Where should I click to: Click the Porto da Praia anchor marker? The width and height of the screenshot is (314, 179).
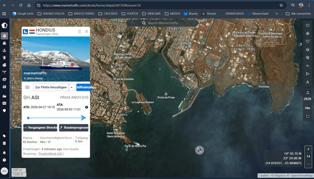point(166,94)
